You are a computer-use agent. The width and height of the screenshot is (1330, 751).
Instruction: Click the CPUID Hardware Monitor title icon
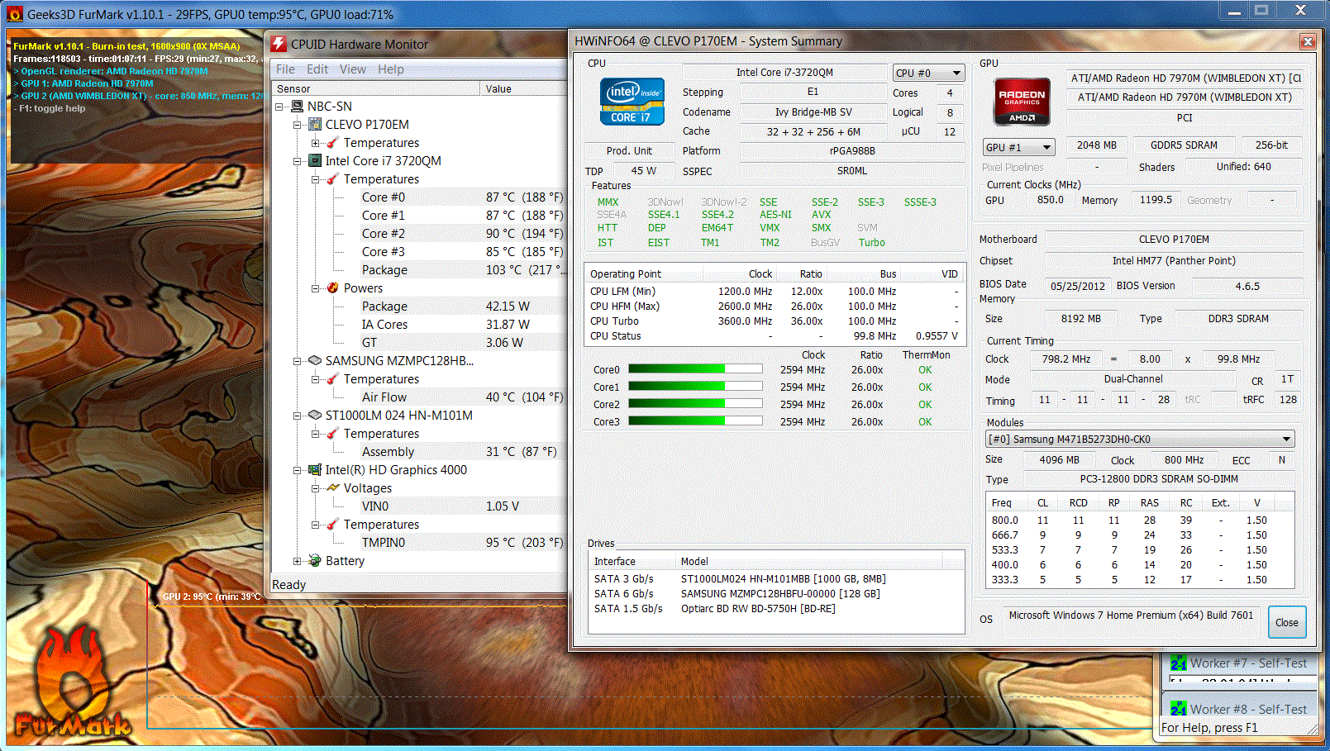[279, 44]
